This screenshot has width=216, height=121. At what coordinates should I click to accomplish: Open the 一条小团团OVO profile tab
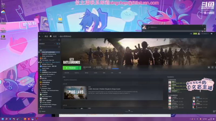pyautogui.click(x=65, y=36)
